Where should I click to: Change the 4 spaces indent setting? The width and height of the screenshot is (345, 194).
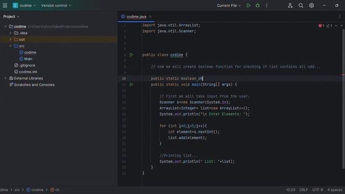[x=335, y=190]
